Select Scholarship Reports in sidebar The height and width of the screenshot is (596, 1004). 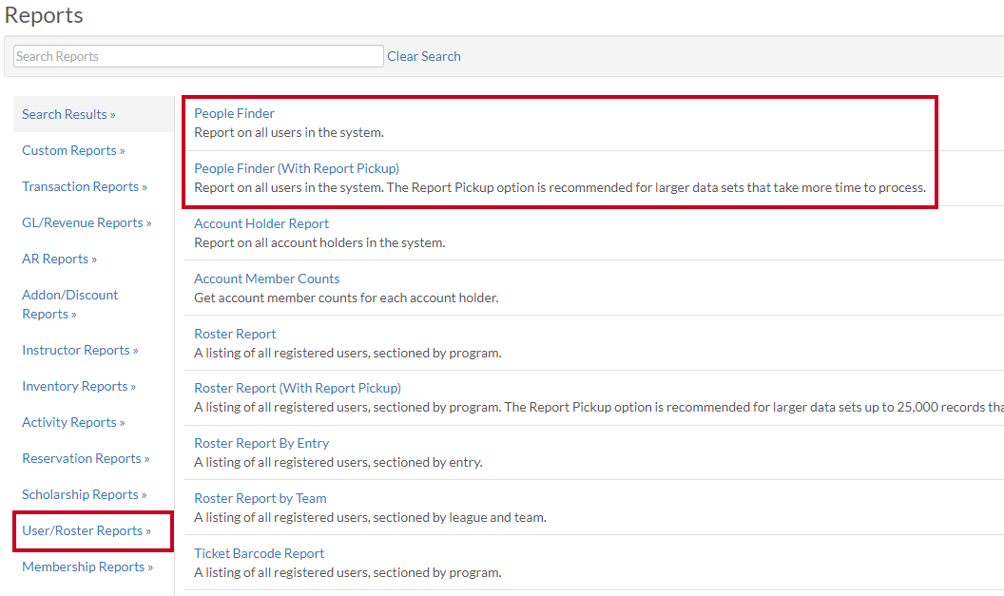click(85, 495)
